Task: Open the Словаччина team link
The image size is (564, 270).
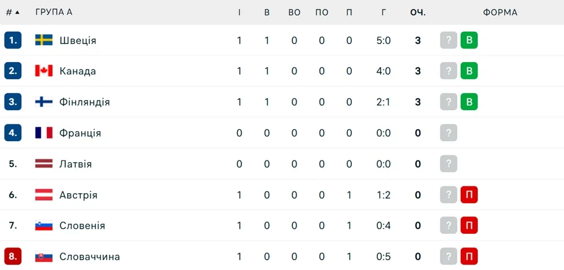Action: 90,256
